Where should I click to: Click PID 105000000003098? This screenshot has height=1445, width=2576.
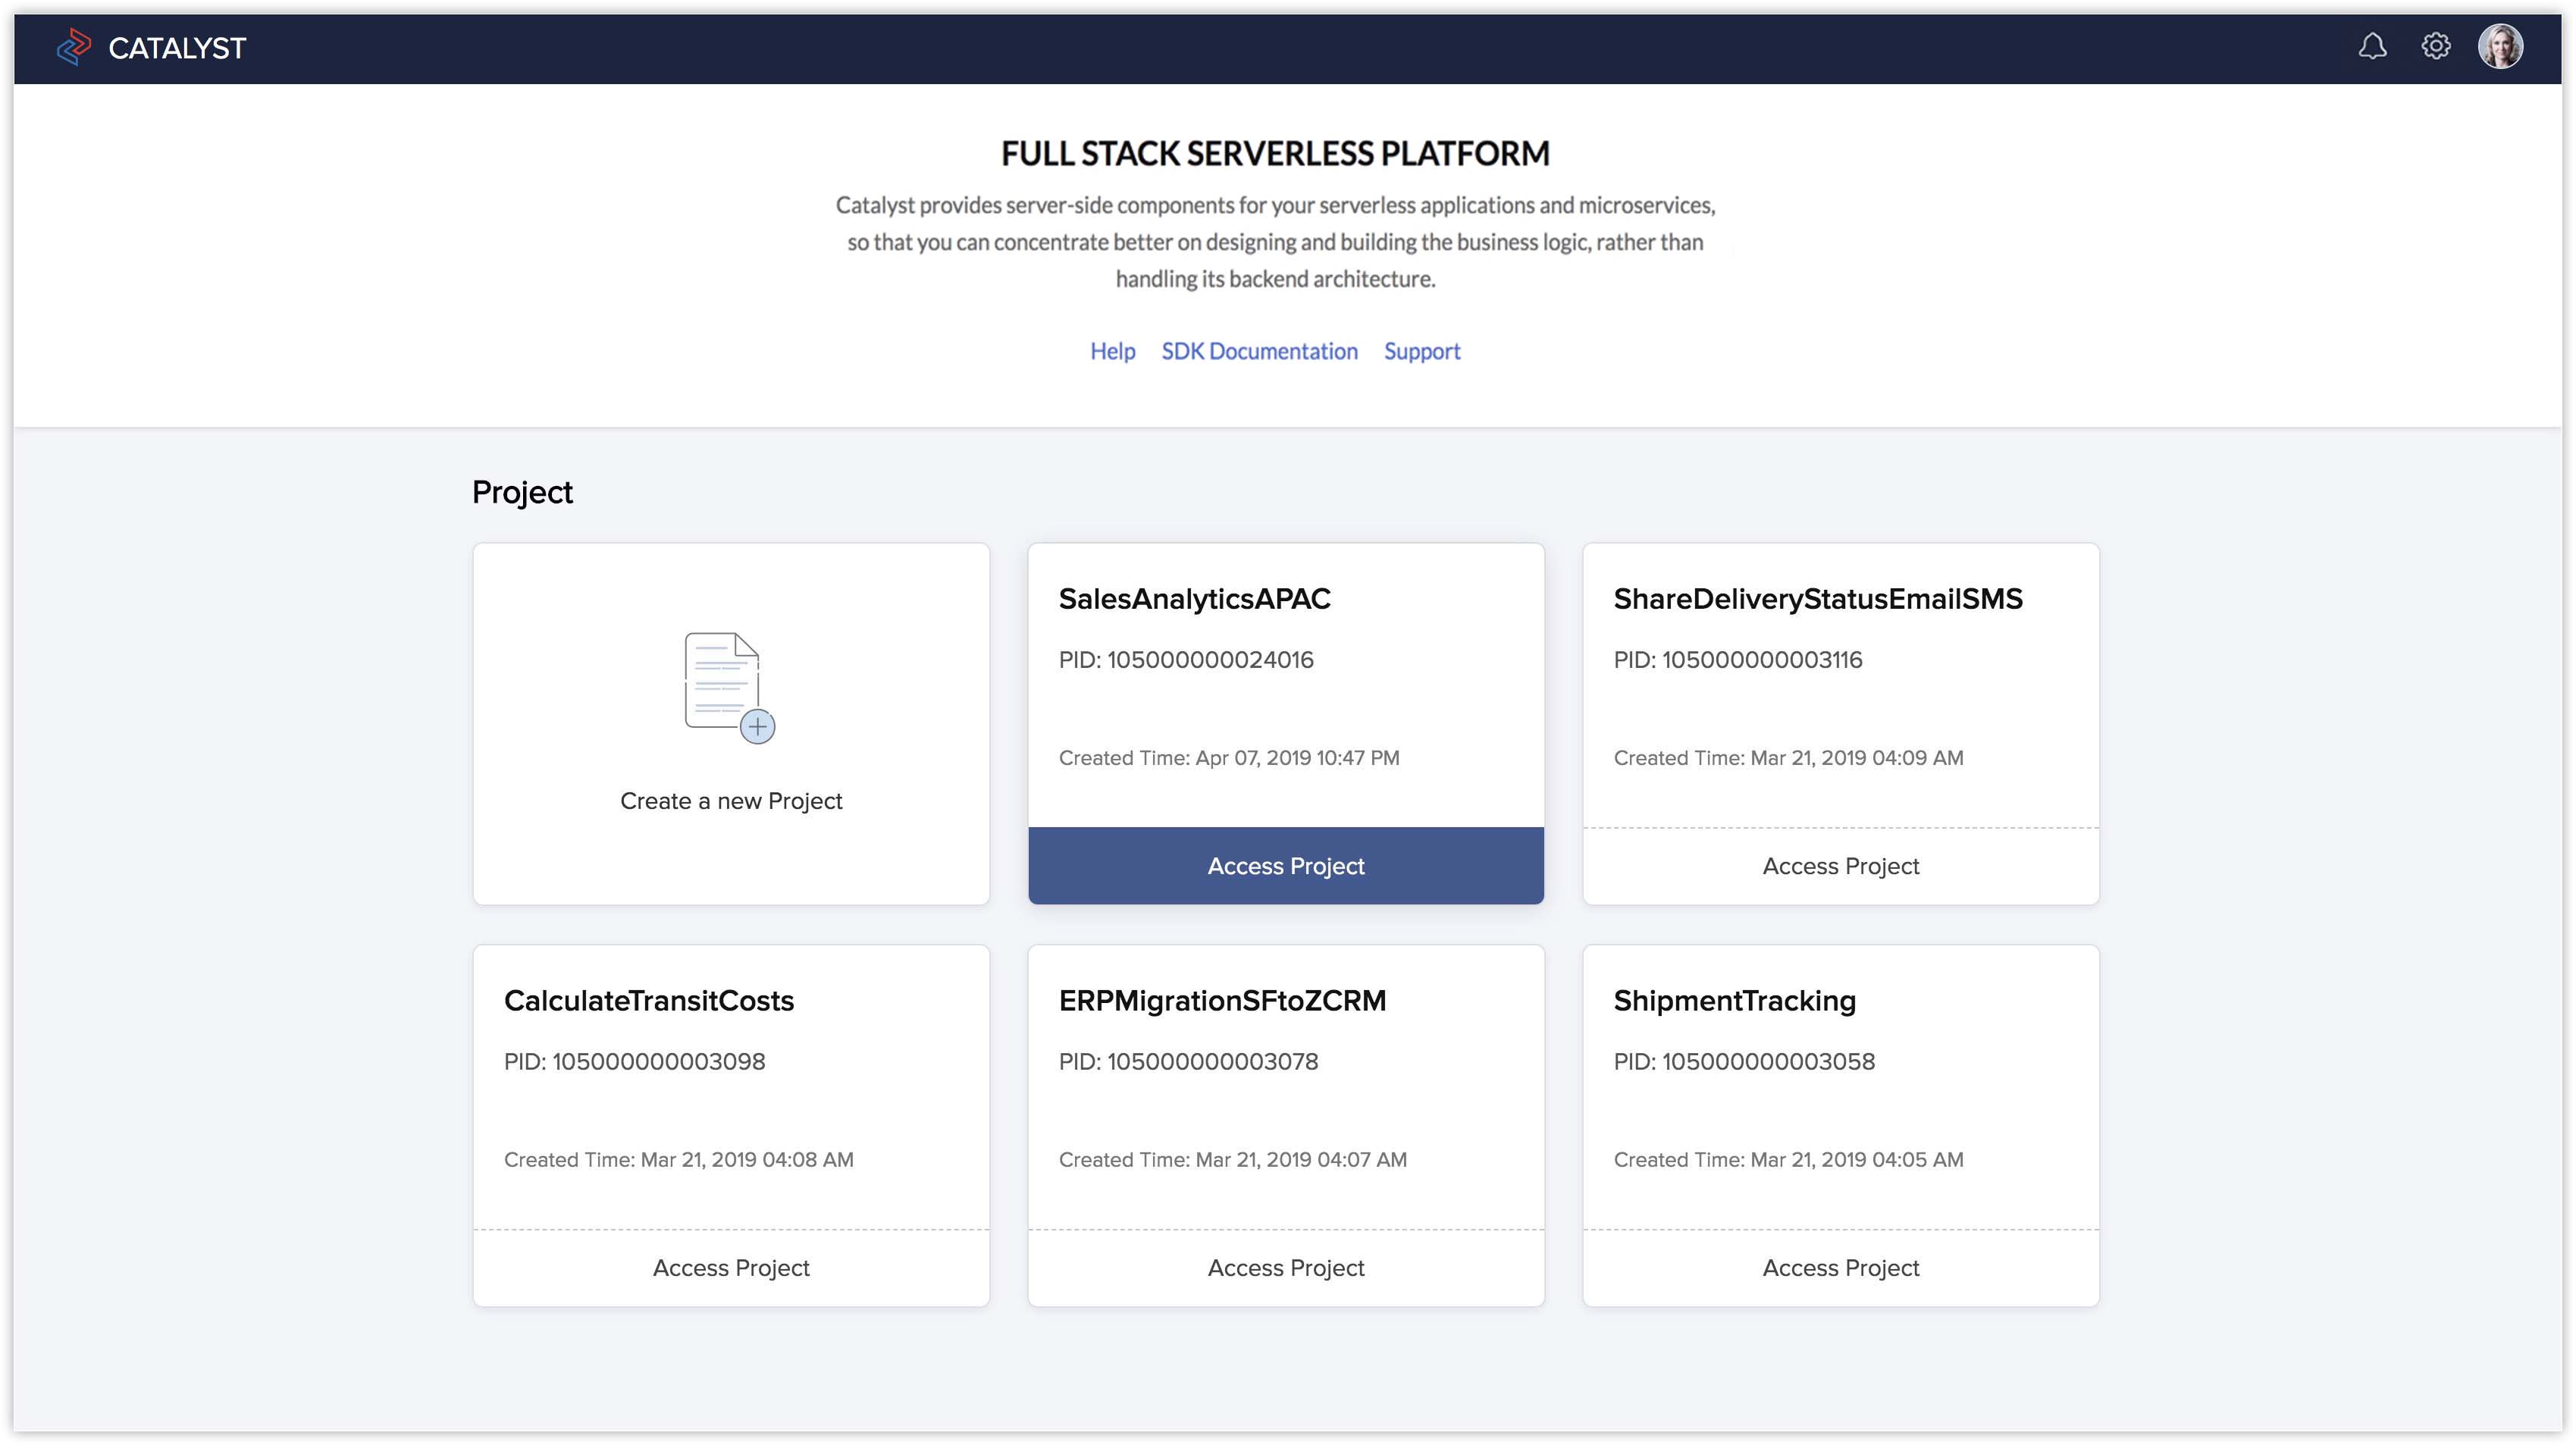coord(634,1062)
